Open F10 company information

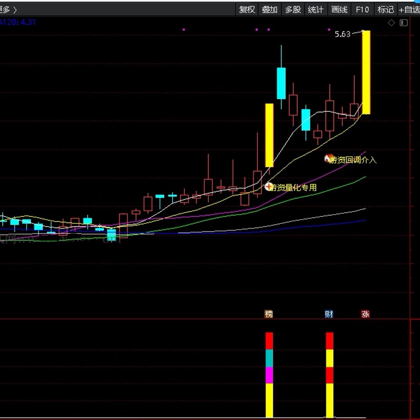point(362,9)
